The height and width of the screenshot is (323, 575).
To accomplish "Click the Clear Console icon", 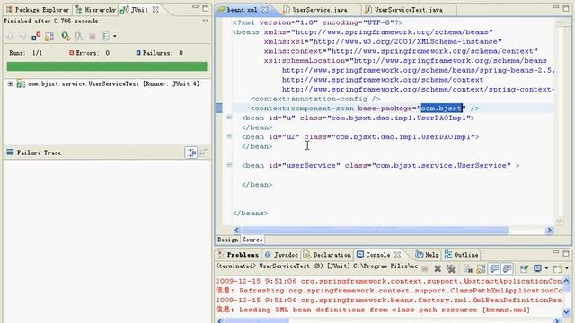I will coord(467,269).
